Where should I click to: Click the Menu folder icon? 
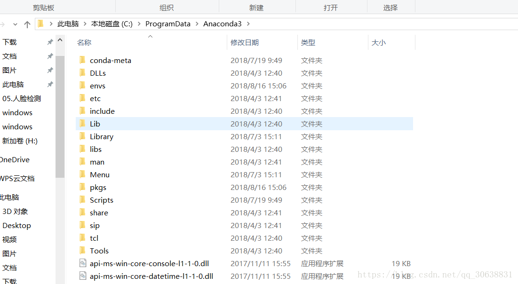tap(82, 174)
